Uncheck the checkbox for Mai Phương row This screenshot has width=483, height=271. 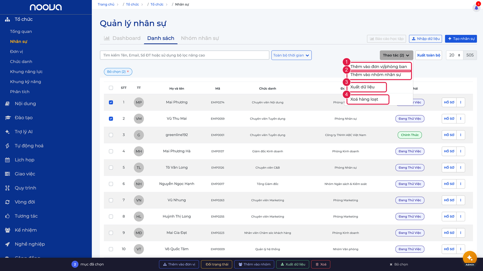111,102
